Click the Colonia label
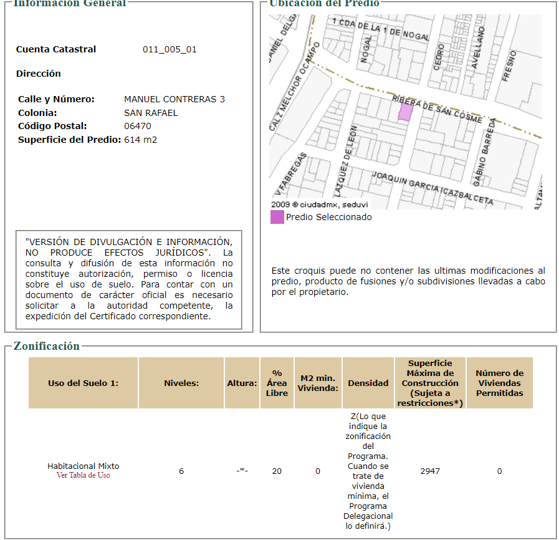This screenshot has width=559, height=540. click(37, 113)
